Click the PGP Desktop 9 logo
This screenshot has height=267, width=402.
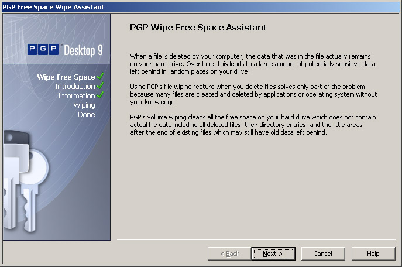[65, 50]
